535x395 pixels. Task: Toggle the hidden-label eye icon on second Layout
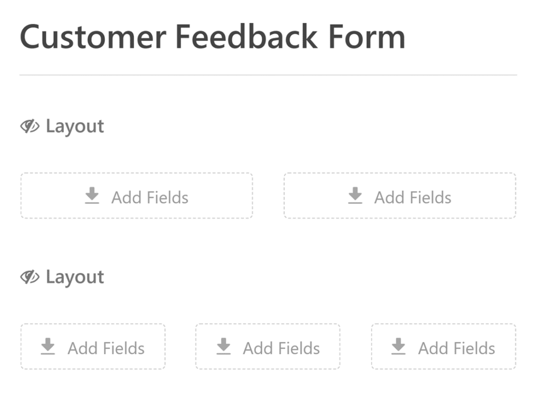[x=30, y=277]
